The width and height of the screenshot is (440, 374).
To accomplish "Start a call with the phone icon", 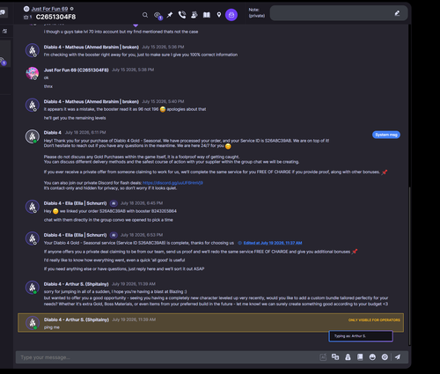I will point(182,15).
